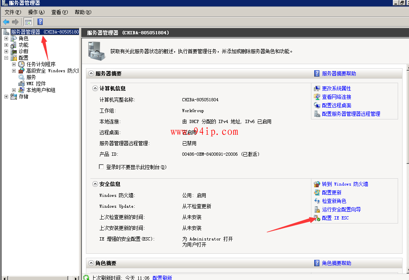
Task: Open the 查看(V) menu
Action: (x=59, y=12)
